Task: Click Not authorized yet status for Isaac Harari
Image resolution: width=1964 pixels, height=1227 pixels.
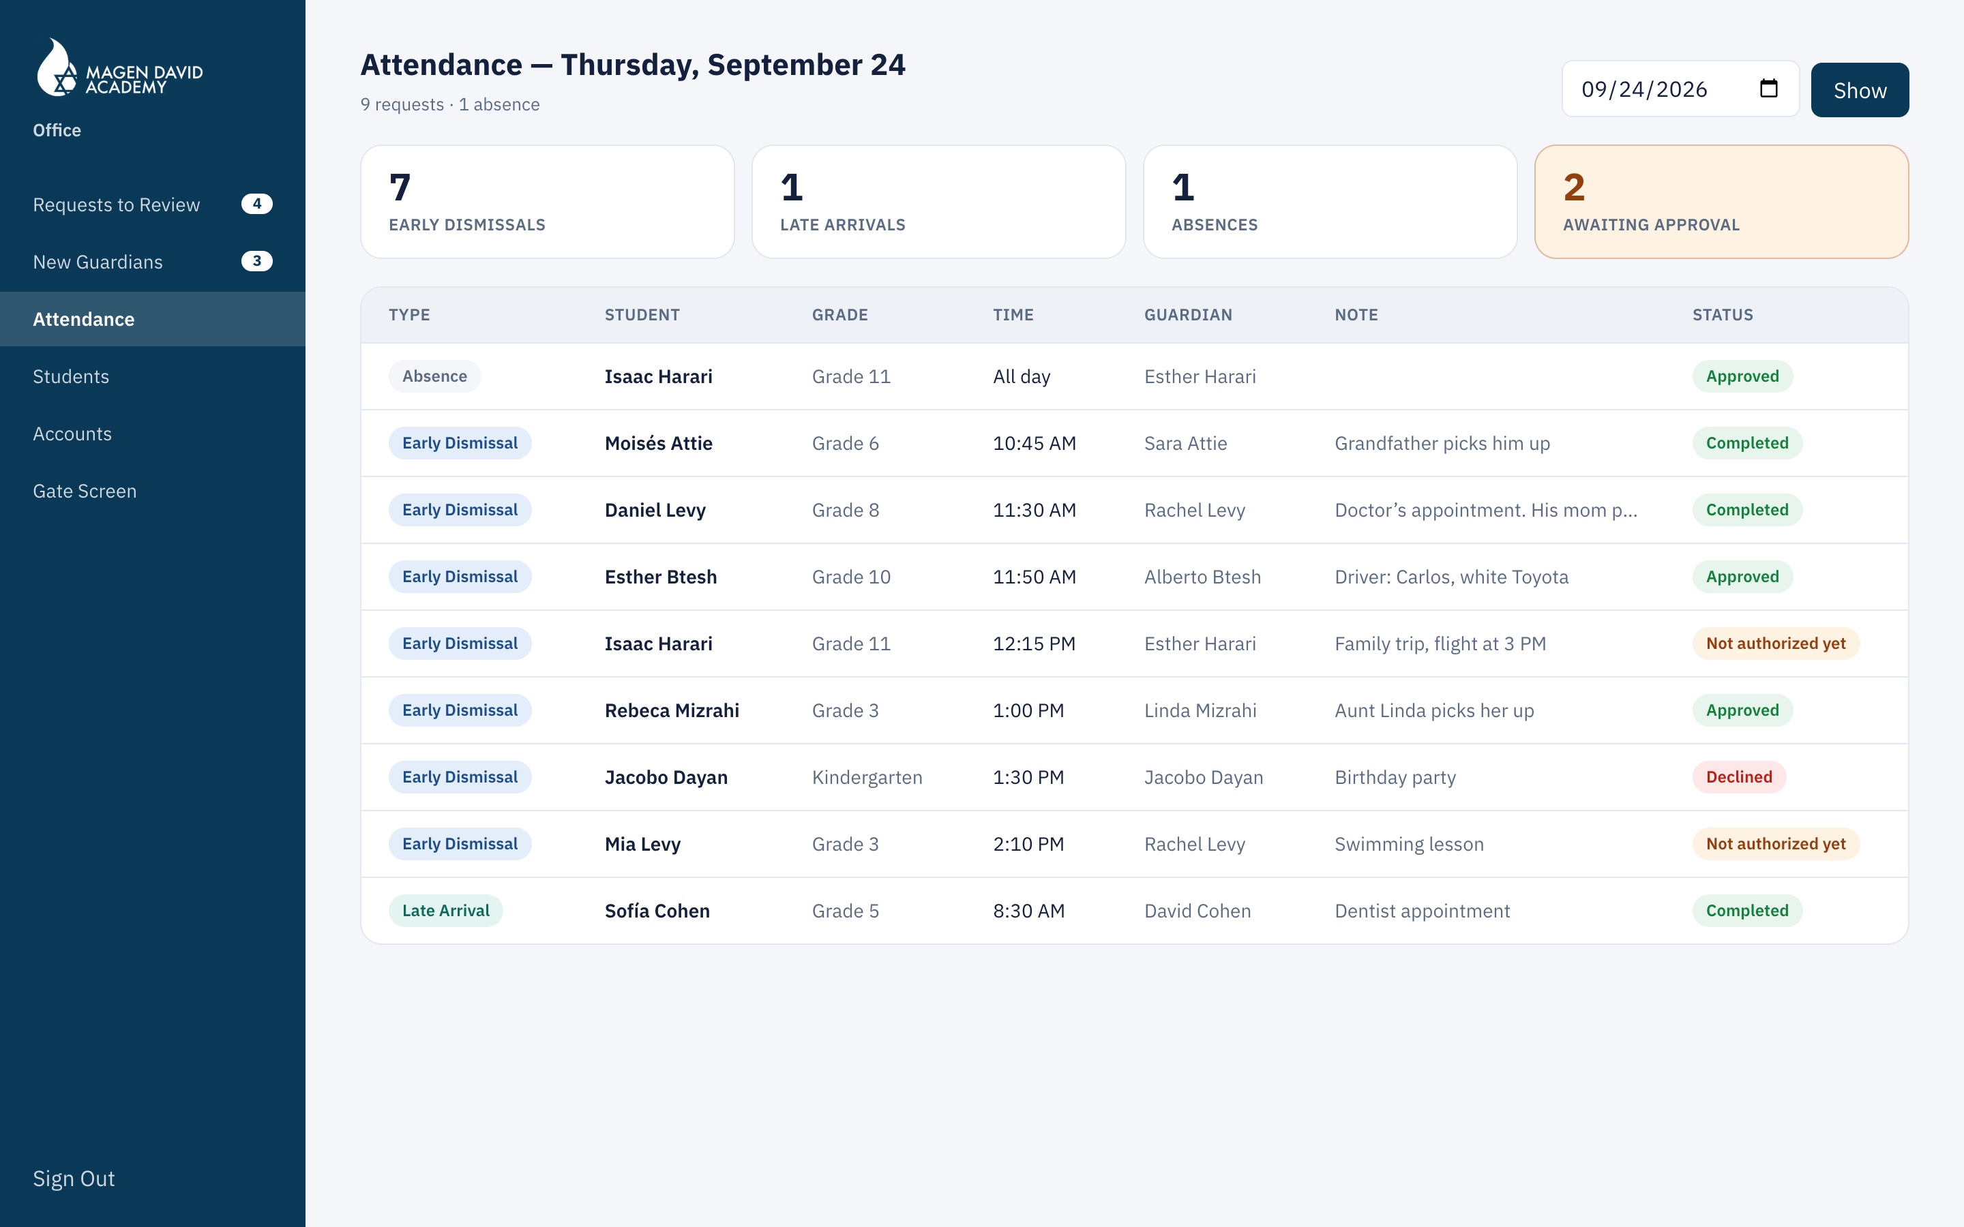Action: (x=1776, y=643)
